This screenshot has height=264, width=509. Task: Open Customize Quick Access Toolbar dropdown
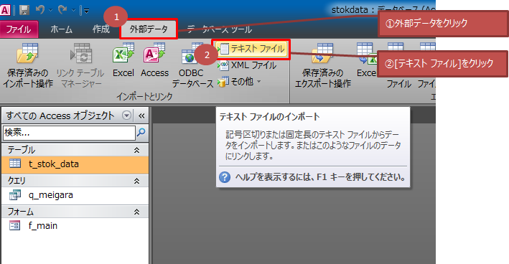click(87, 11)
